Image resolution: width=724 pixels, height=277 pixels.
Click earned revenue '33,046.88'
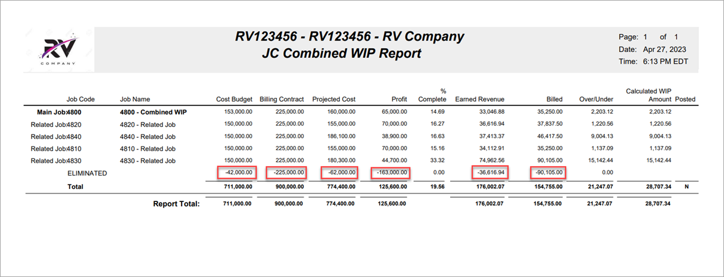[492, 112]
